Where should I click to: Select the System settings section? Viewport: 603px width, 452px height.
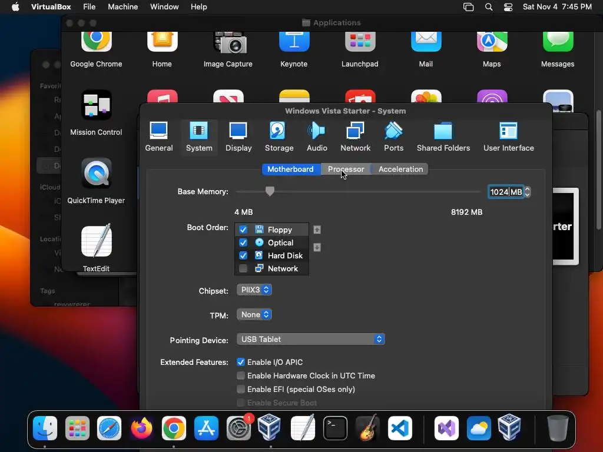tap(199, 137)
